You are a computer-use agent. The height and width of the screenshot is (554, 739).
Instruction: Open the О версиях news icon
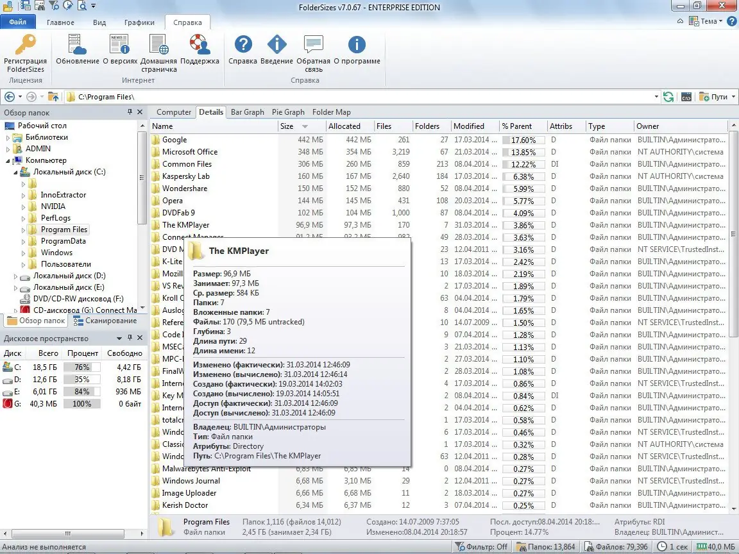click(120, 45)
